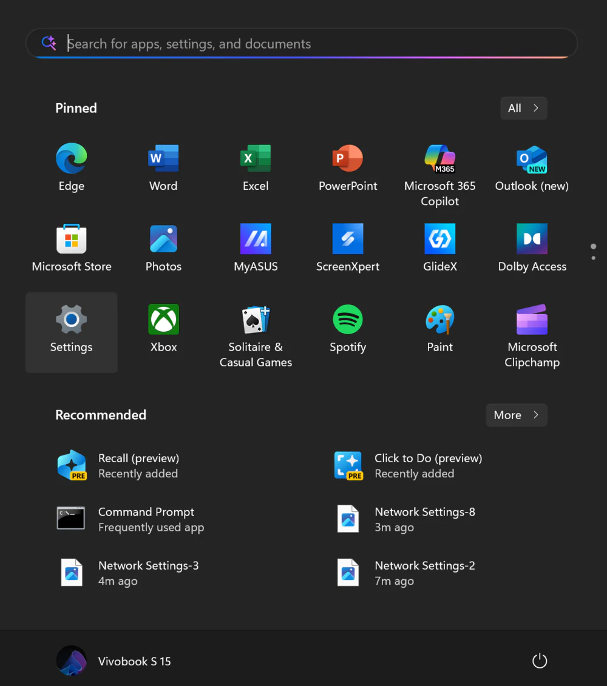Click the power button icon
The width and height of the screenshot is (607, 686).
pos(540,661)
